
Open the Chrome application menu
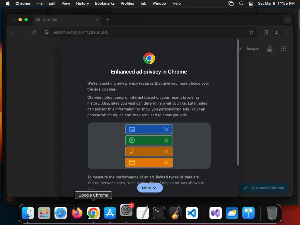pos(23,4)
